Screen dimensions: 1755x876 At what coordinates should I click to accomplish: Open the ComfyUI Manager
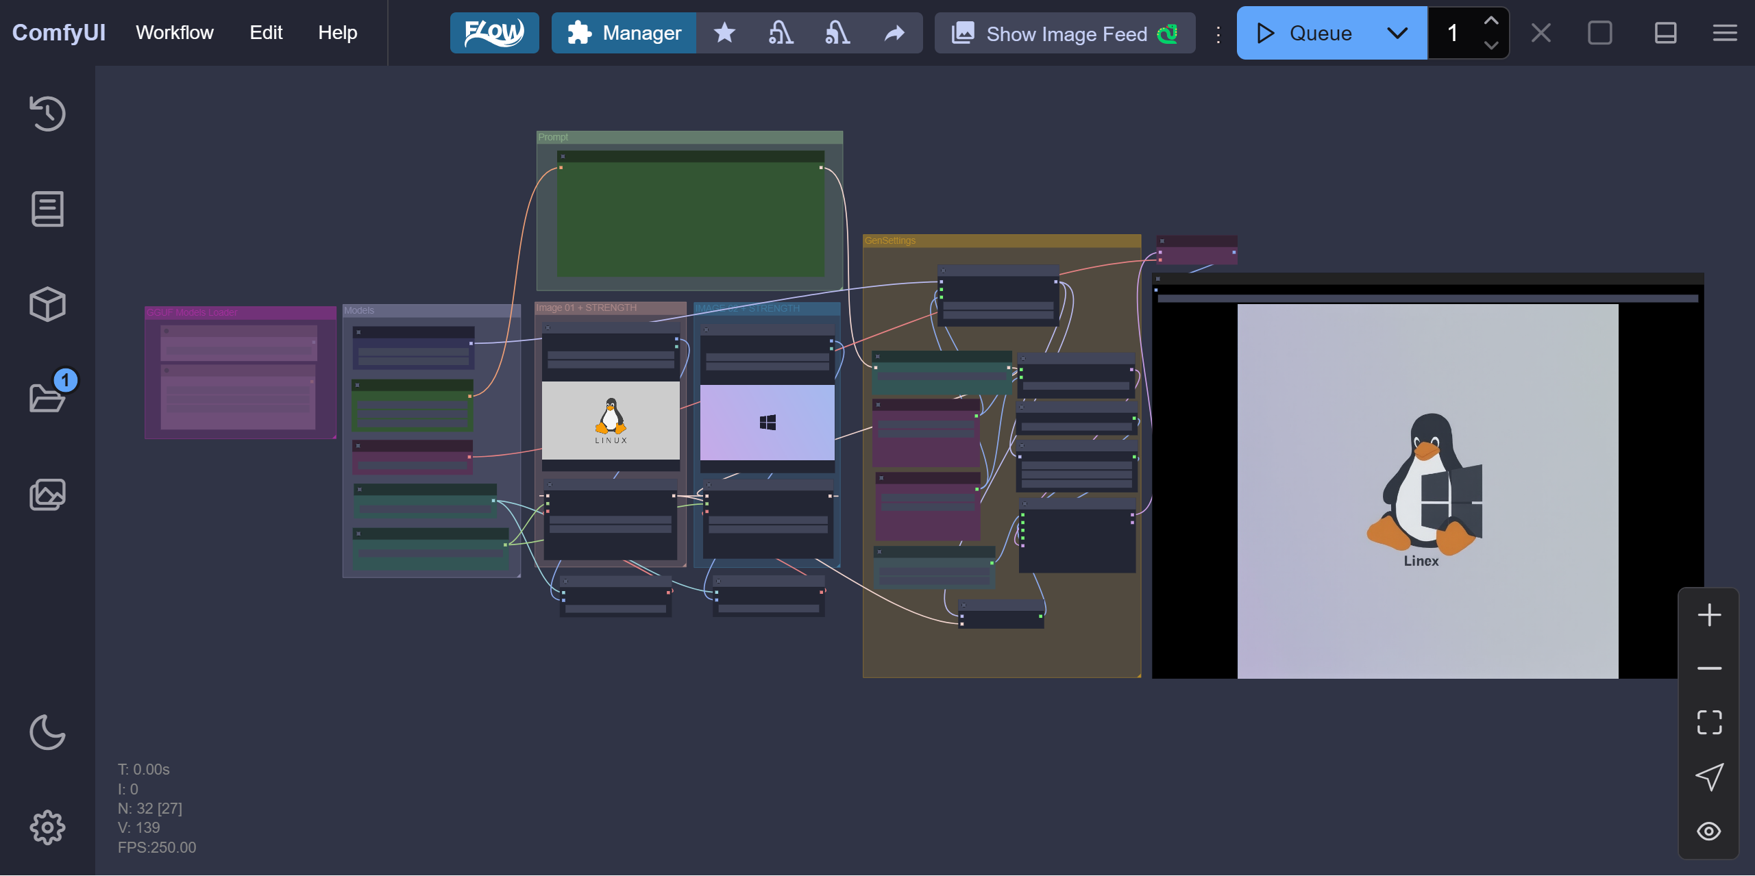[x=624, y=33]
